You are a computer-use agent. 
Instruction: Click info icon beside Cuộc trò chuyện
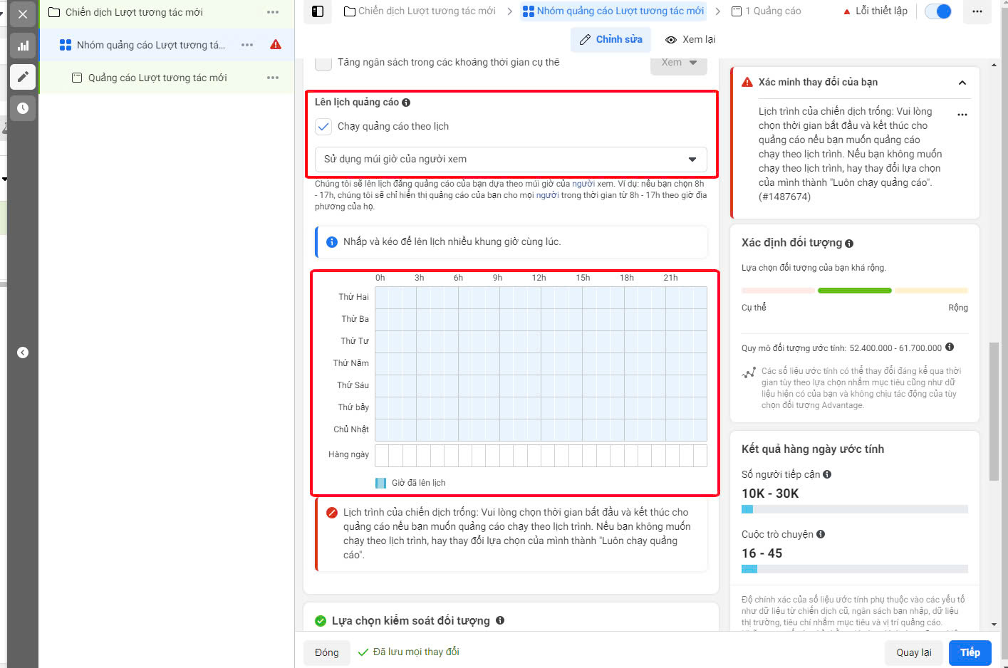point(821,534)
